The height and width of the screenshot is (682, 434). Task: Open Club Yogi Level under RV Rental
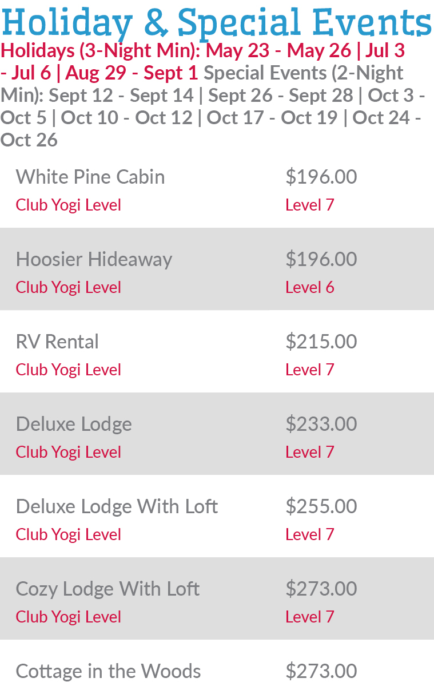68,370
